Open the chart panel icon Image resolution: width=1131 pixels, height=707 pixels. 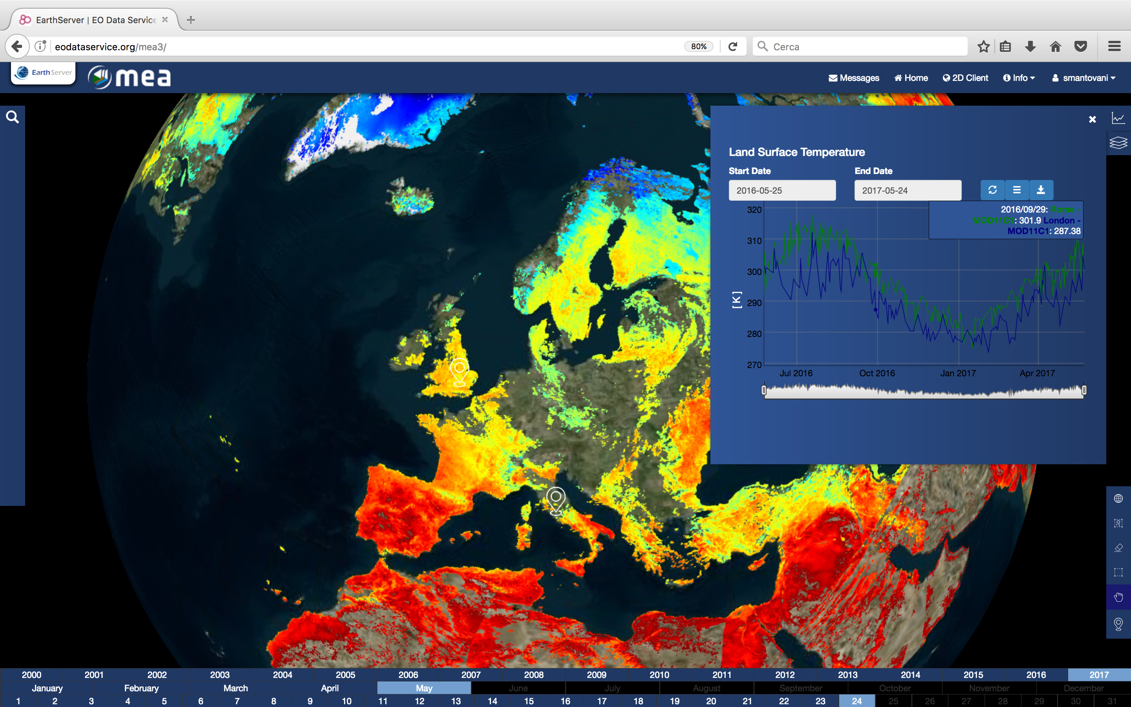(x=1118, y=118)
